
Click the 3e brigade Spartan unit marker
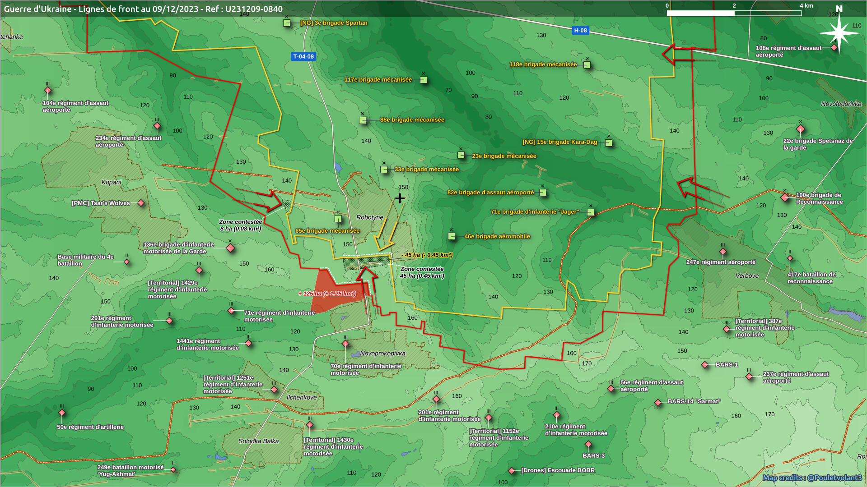tap(287, 23)
